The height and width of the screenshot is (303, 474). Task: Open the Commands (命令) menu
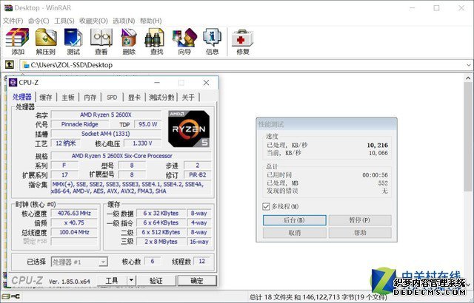(39, 21)
